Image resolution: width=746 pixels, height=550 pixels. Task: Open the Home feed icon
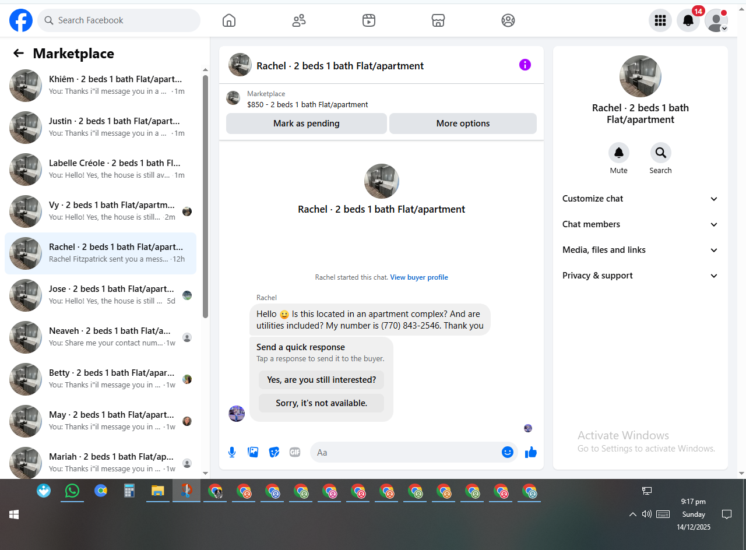(229, 20)
